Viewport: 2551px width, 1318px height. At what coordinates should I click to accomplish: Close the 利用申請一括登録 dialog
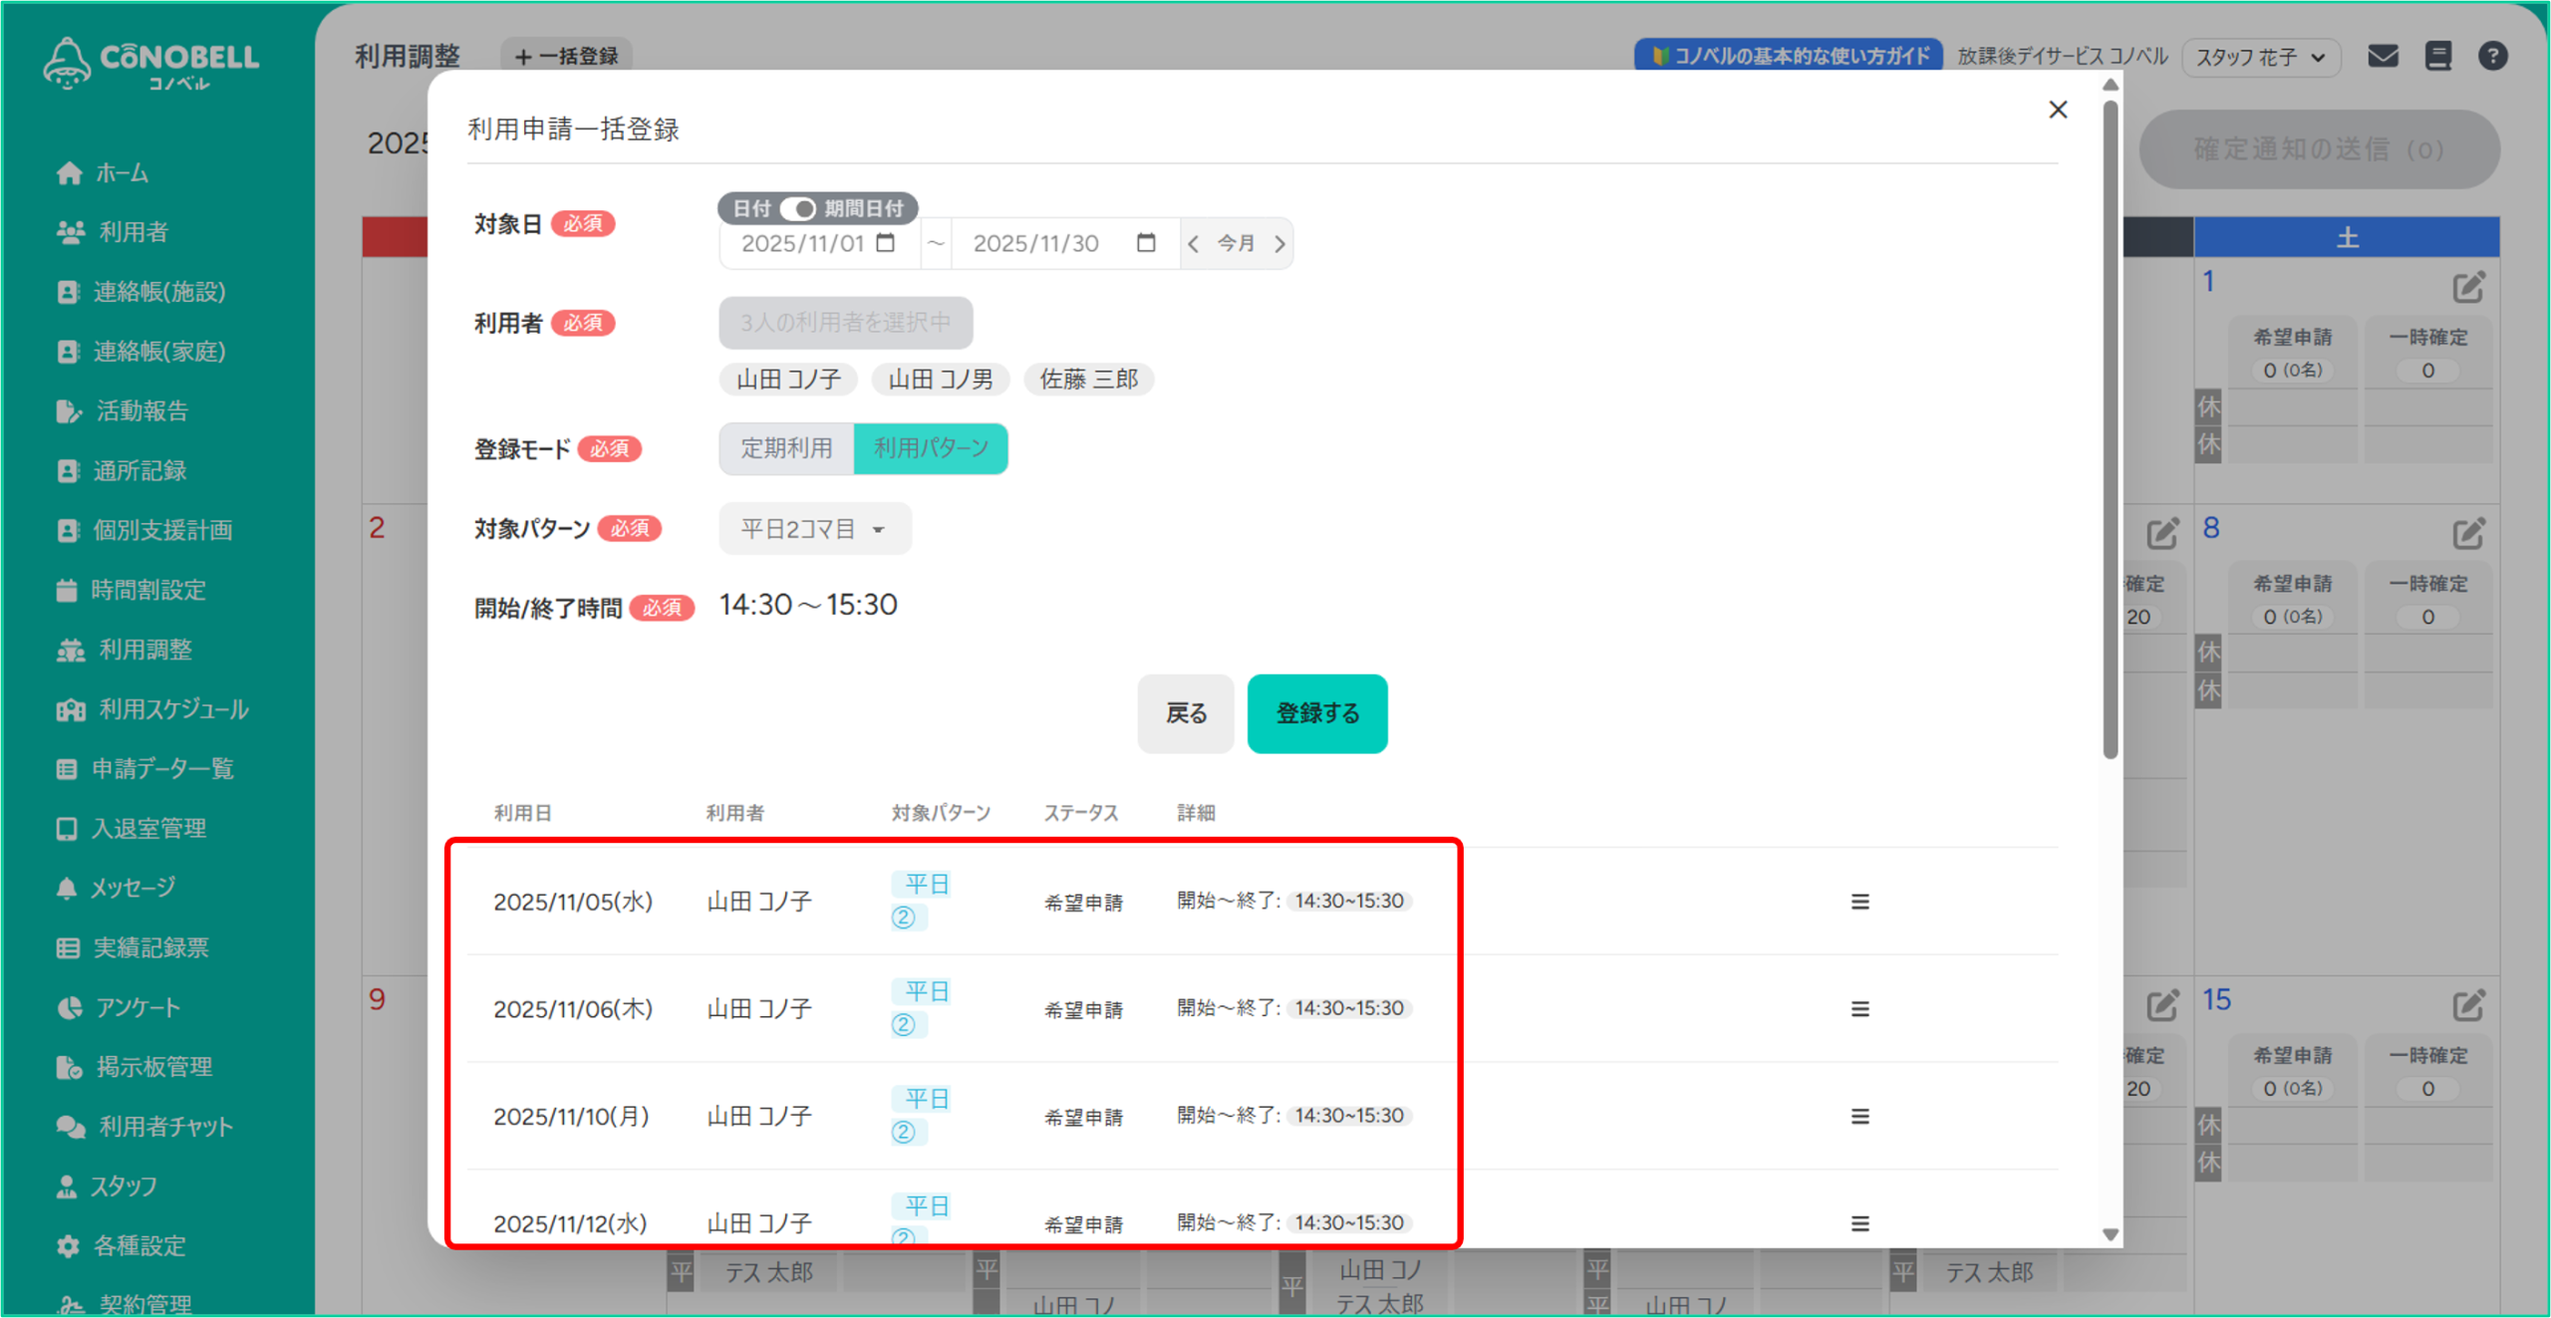pyautogui.click(x=2058, y=110)
